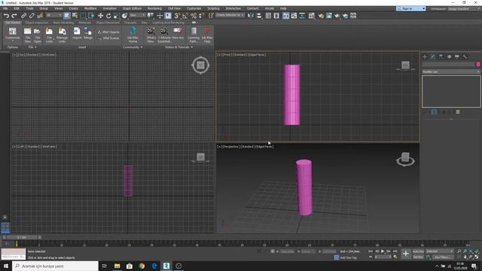This screenshot has height=271, width=482.
Task: Click the 3ds Max Help button
Action: pos(207,35)
